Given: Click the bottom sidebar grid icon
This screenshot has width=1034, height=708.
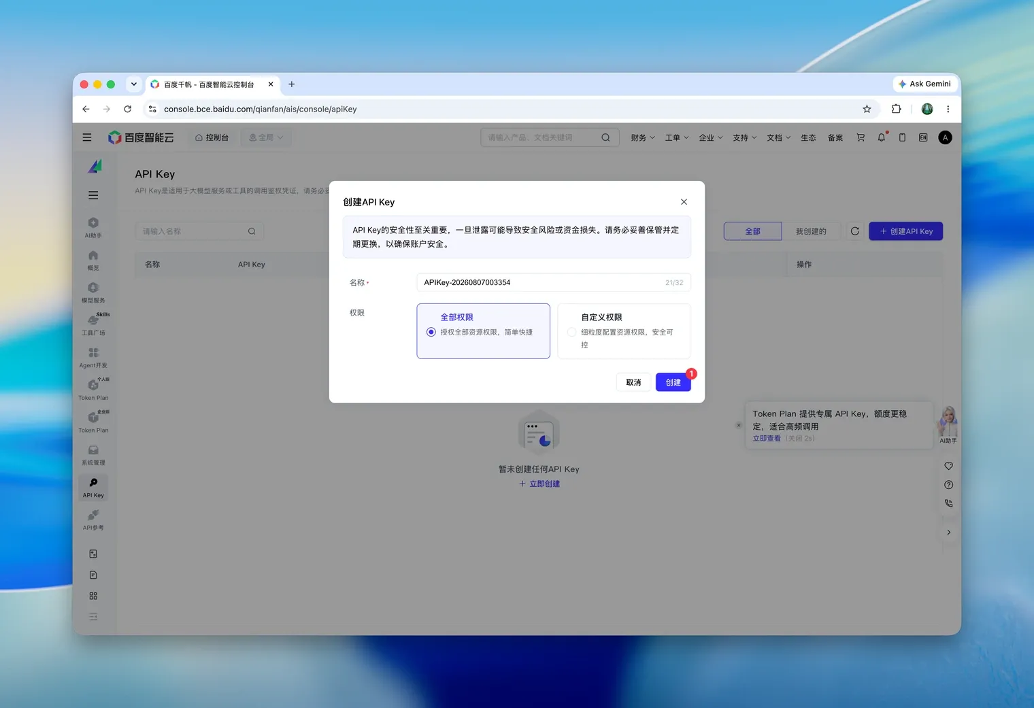Looking at the screenshot, I should 93,596.
